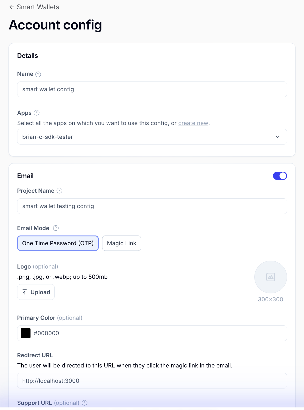Click the upload arrow icon in Upload button
The height and width of the screenshot is (410, 304).
tap(25, 292)
